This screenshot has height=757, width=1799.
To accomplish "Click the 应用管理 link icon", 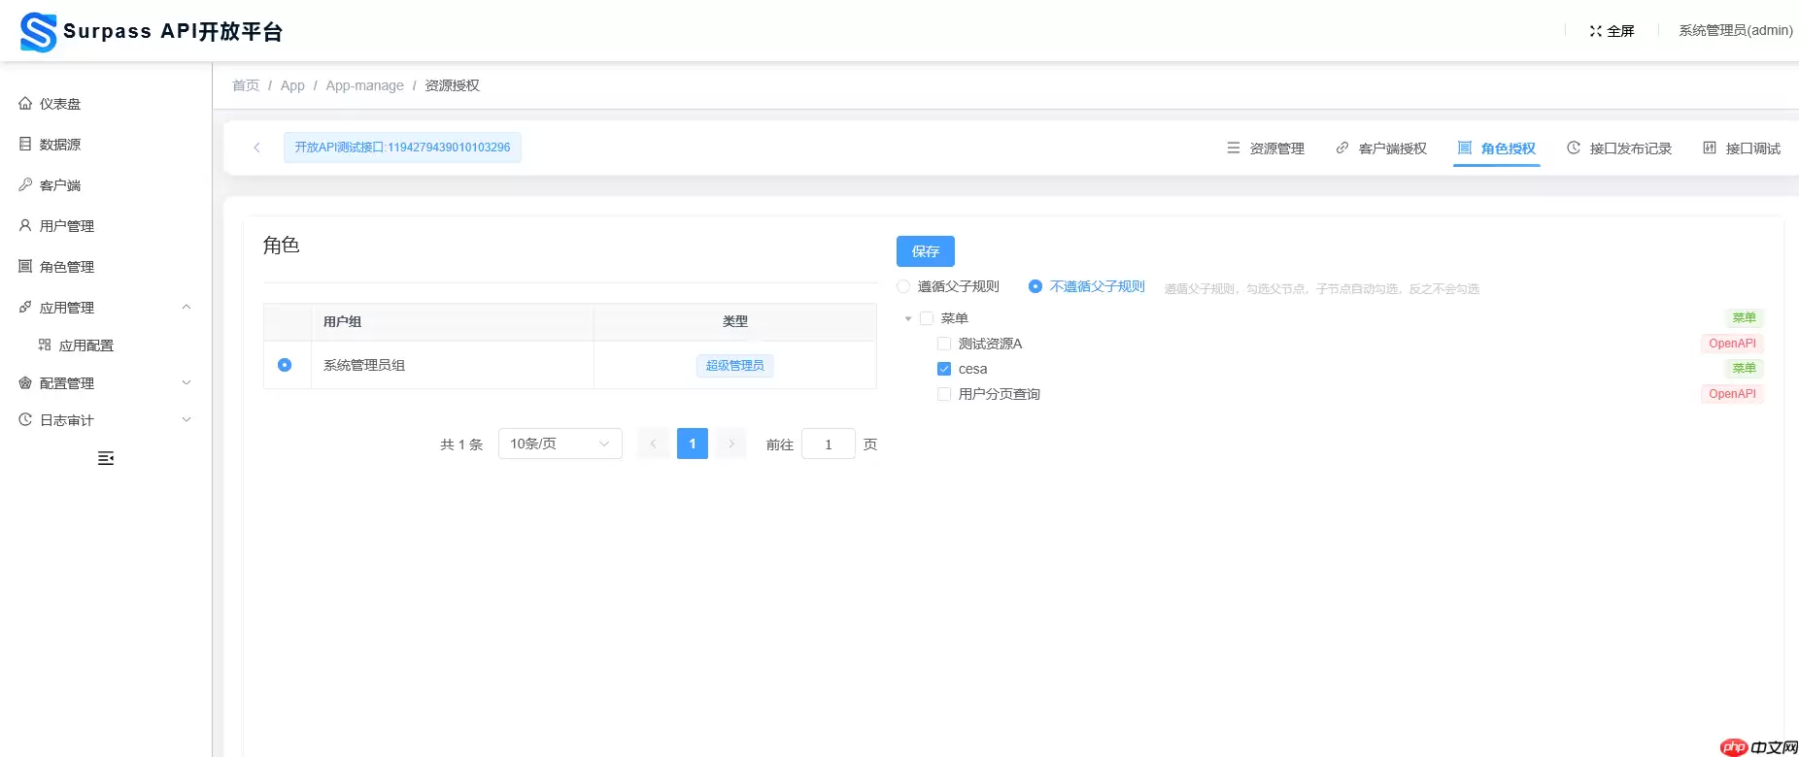I will pos(25,308).
